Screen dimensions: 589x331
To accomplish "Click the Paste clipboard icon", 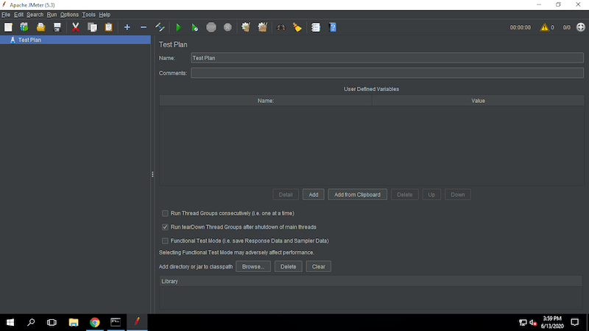I will pos(108,27).
